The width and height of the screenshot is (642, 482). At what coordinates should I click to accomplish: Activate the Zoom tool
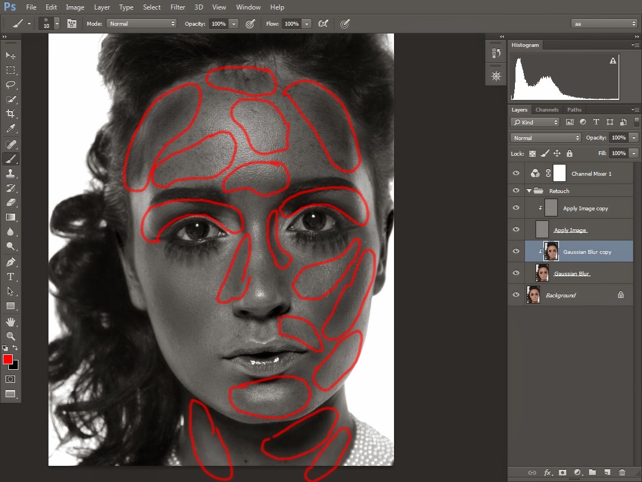11,336
